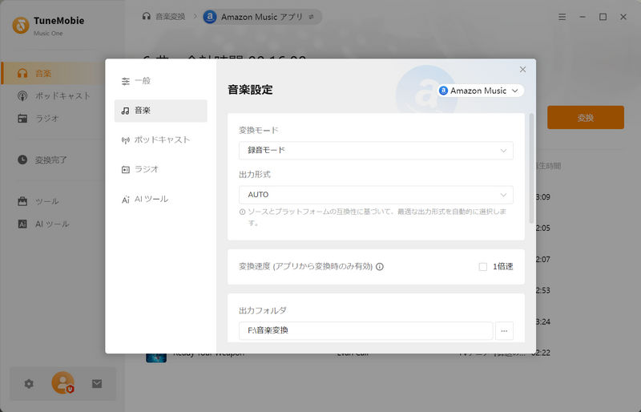
Task: Click the swap arrows icon after Amazon Music アプリ
Action: (312, 17)
